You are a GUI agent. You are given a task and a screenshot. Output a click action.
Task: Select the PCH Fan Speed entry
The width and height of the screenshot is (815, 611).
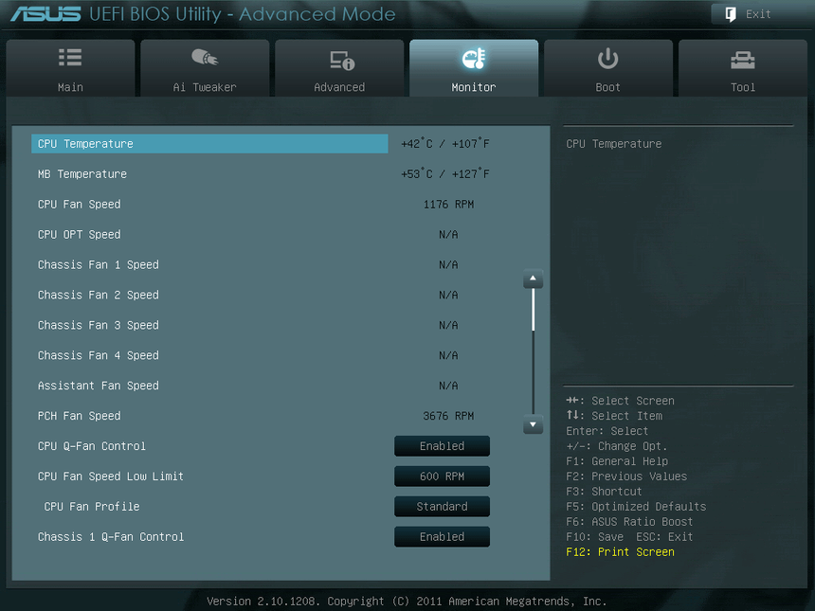pos(208,415)
